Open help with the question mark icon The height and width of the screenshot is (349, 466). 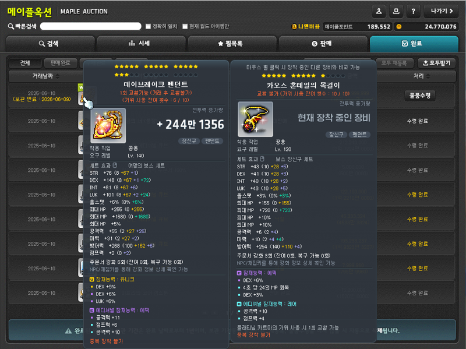click(x=413, y=11)
